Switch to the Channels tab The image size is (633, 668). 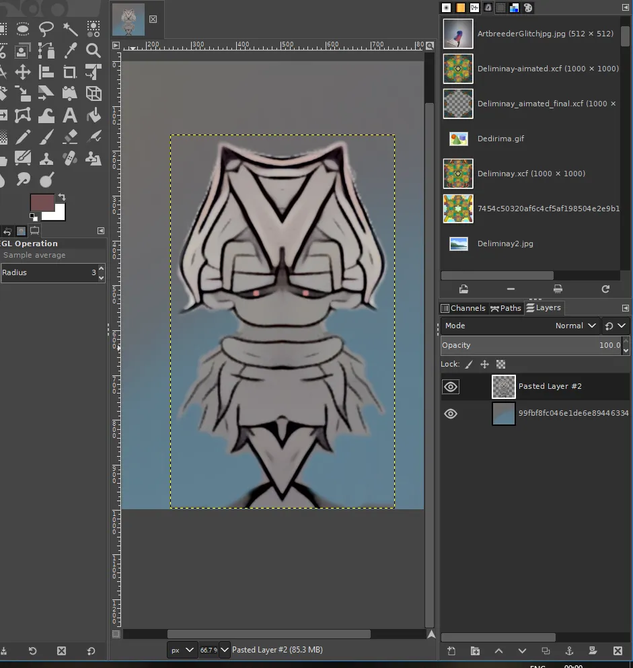(463, 308)
